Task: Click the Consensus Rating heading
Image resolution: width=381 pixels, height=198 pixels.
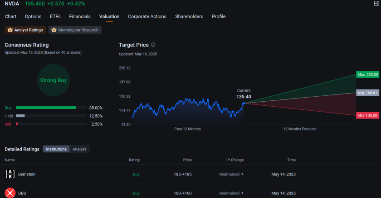Action: coord(27,45)
